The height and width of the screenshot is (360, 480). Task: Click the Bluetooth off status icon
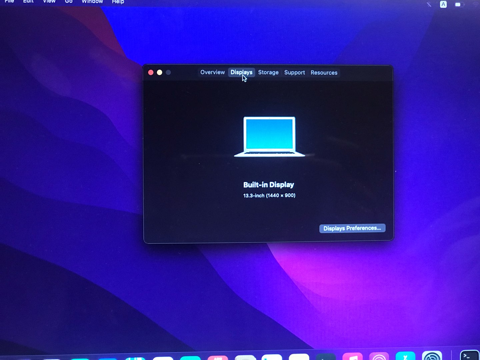pyautogui.click(x=429, y=4)
